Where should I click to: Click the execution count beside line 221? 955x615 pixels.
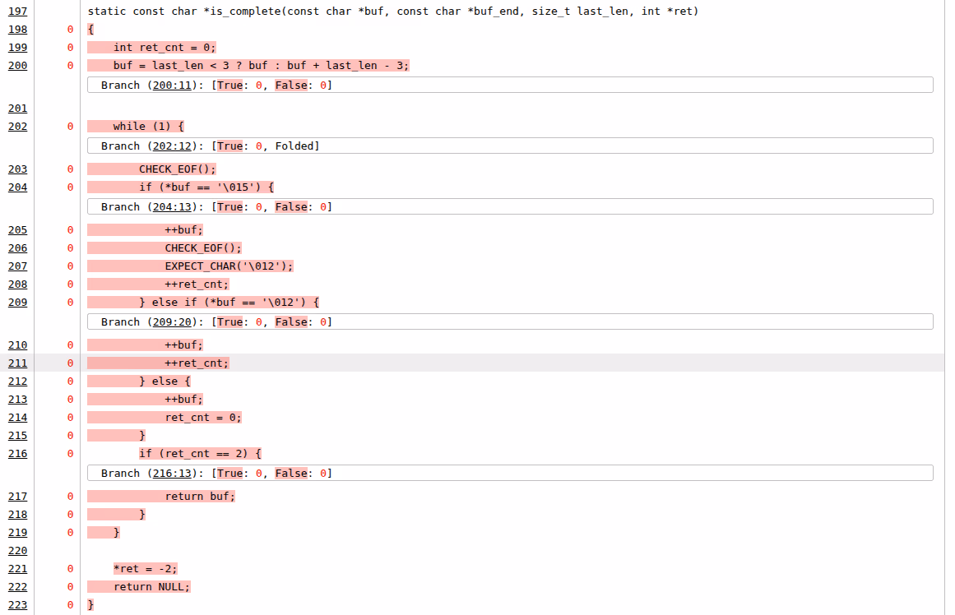(x=70, y=569)
